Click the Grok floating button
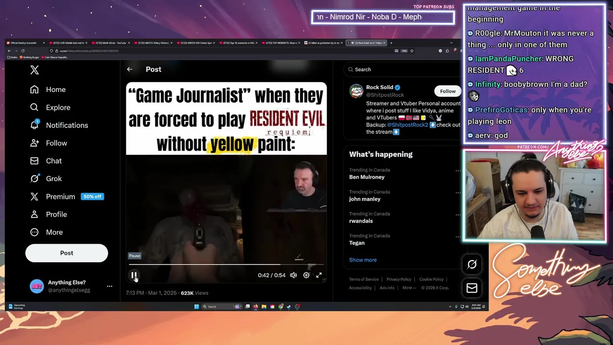 pyautogui.click(x=472, y=264)
